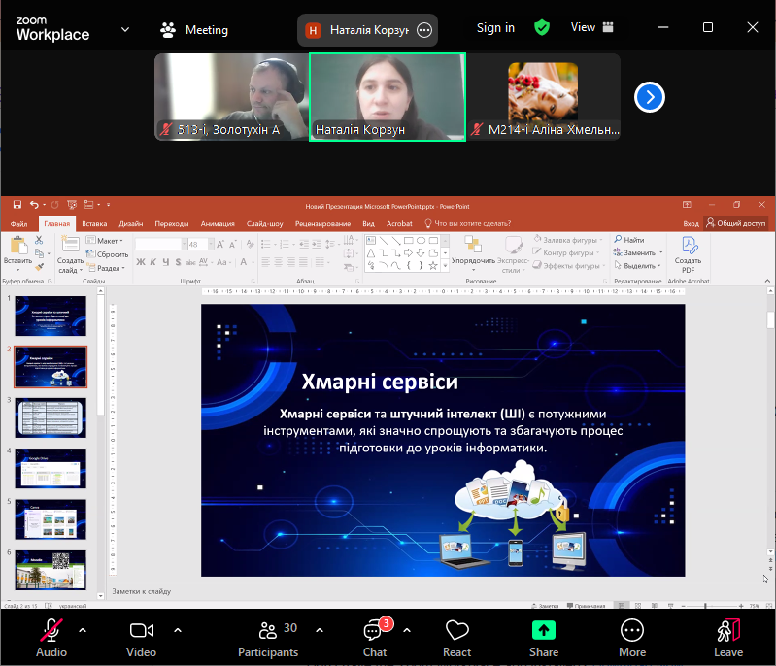Image resolution: width=776 pixels, height=666 pixels.
Task: Click the green encryption shield icon
Action: (x=542, y=28)
